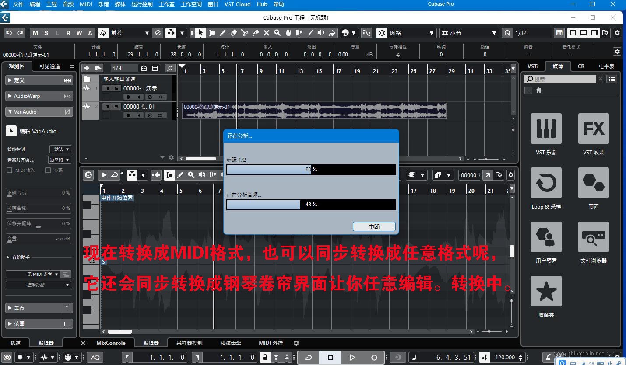
Task: Click the transport Play button
Action: (352, 357)
